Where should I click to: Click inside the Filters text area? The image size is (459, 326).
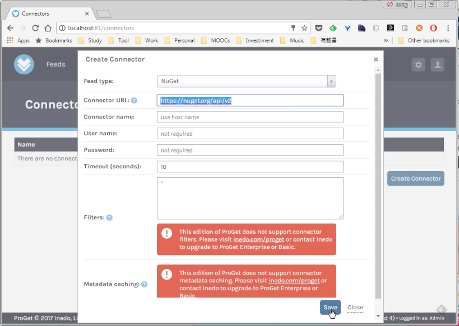[250, 199]
